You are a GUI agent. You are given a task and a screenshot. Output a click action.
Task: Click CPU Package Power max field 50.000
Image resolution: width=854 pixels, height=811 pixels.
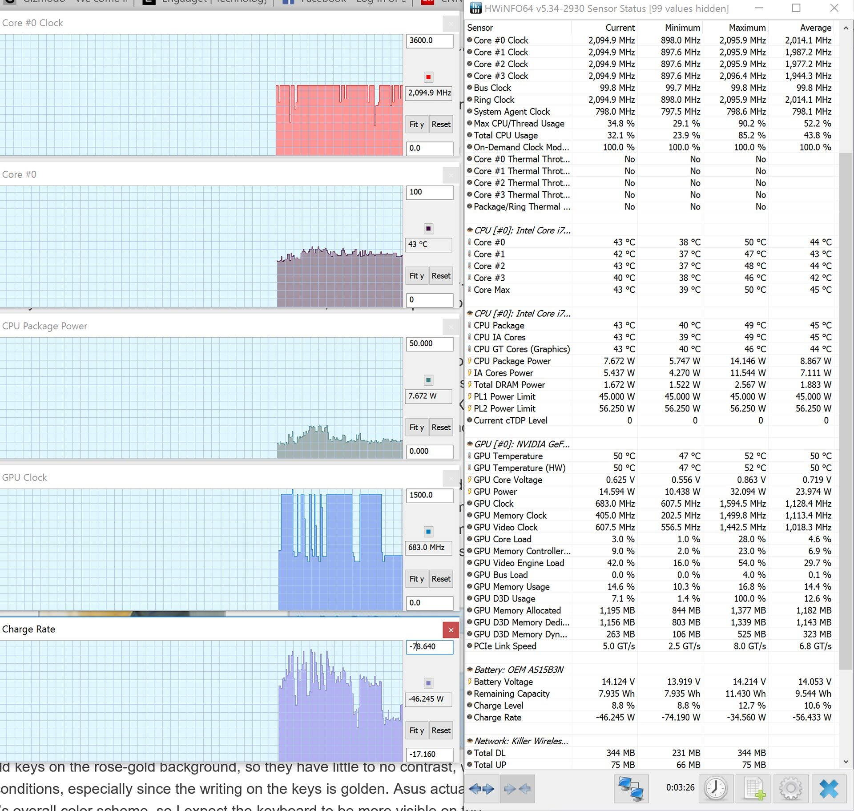point(430,344)
